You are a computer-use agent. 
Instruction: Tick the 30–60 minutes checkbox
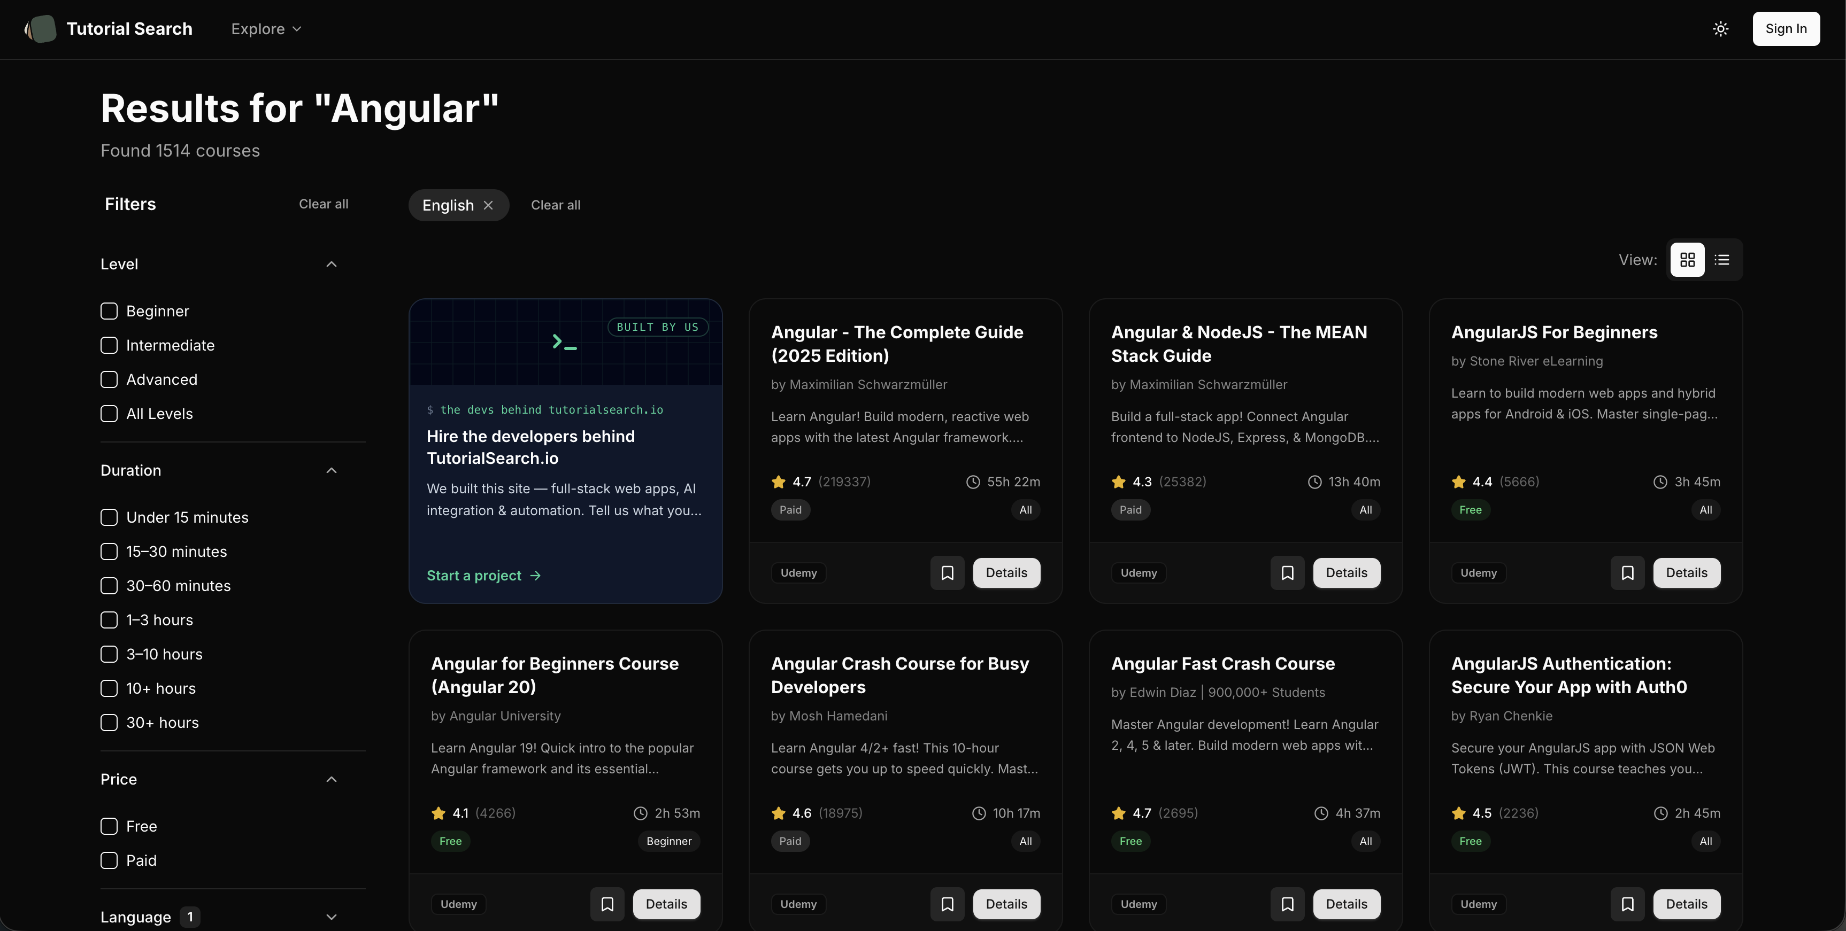109,586
